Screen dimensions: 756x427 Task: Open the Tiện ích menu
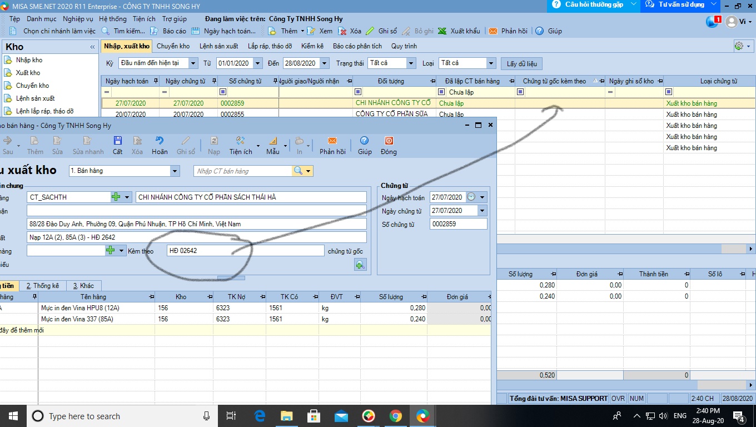click(x=144, y=19)
